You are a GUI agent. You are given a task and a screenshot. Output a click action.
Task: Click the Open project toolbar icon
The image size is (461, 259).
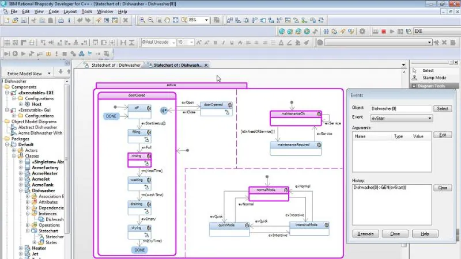(x=16, y=20)
